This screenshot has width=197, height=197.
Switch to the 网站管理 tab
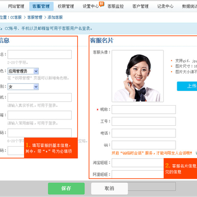click(16, 7)
